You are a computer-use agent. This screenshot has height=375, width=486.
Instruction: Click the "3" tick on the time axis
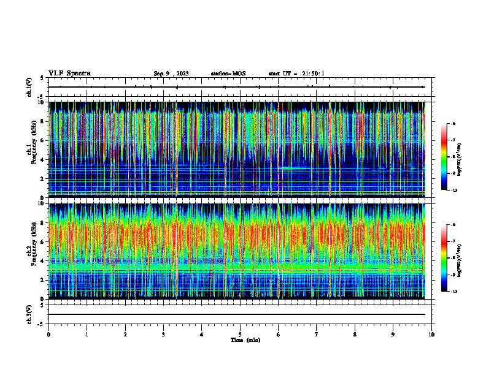click(163, 335)
